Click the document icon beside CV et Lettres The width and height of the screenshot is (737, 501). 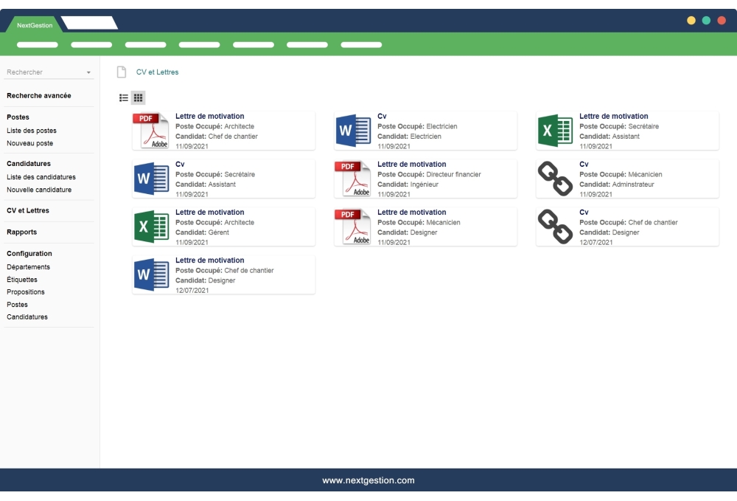(x=122, y=72)
